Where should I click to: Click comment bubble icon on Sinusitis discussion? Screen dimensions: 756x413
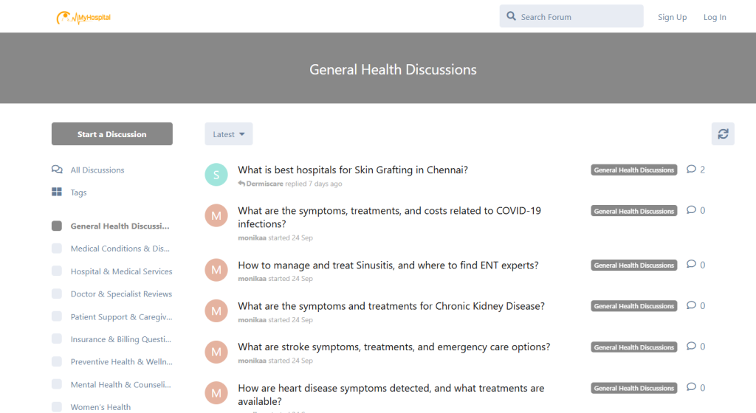691,265
